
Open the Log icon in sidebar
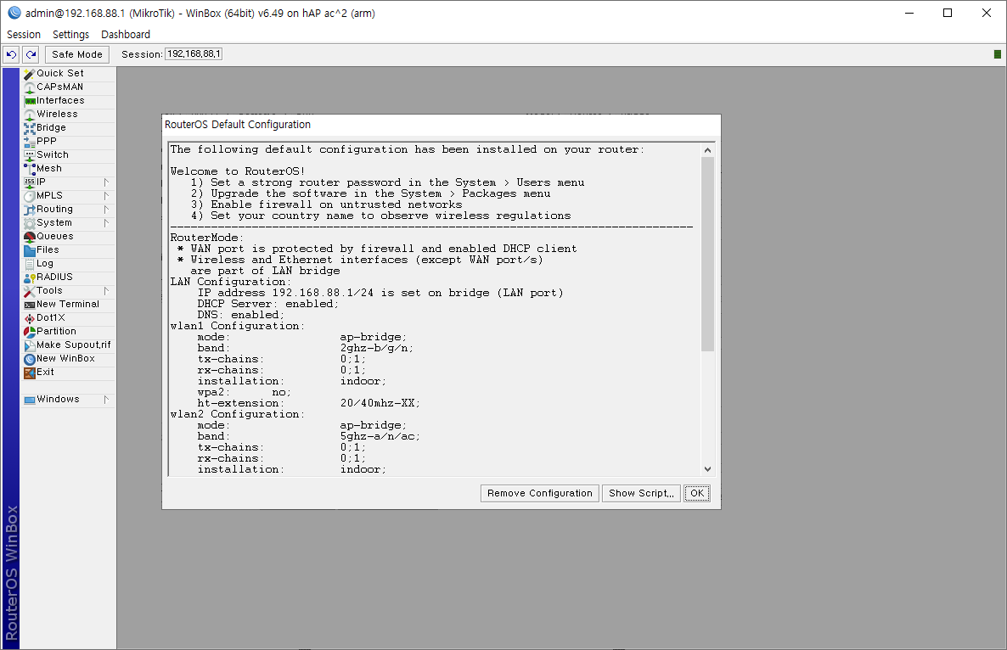pos(30,264)
